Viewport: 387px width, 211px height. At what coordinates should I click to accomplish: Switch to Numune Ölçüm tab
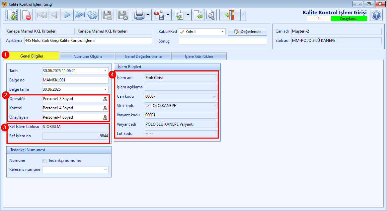[x=87, y=56]
